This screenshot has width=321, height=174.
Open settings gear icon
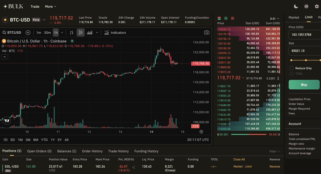coord(317,6)
